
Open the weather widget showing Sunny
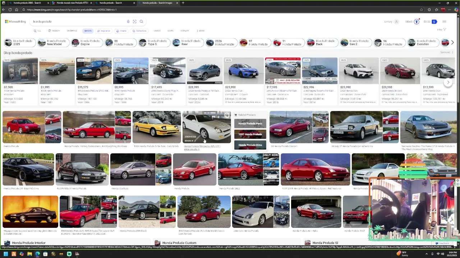(402, 254)
